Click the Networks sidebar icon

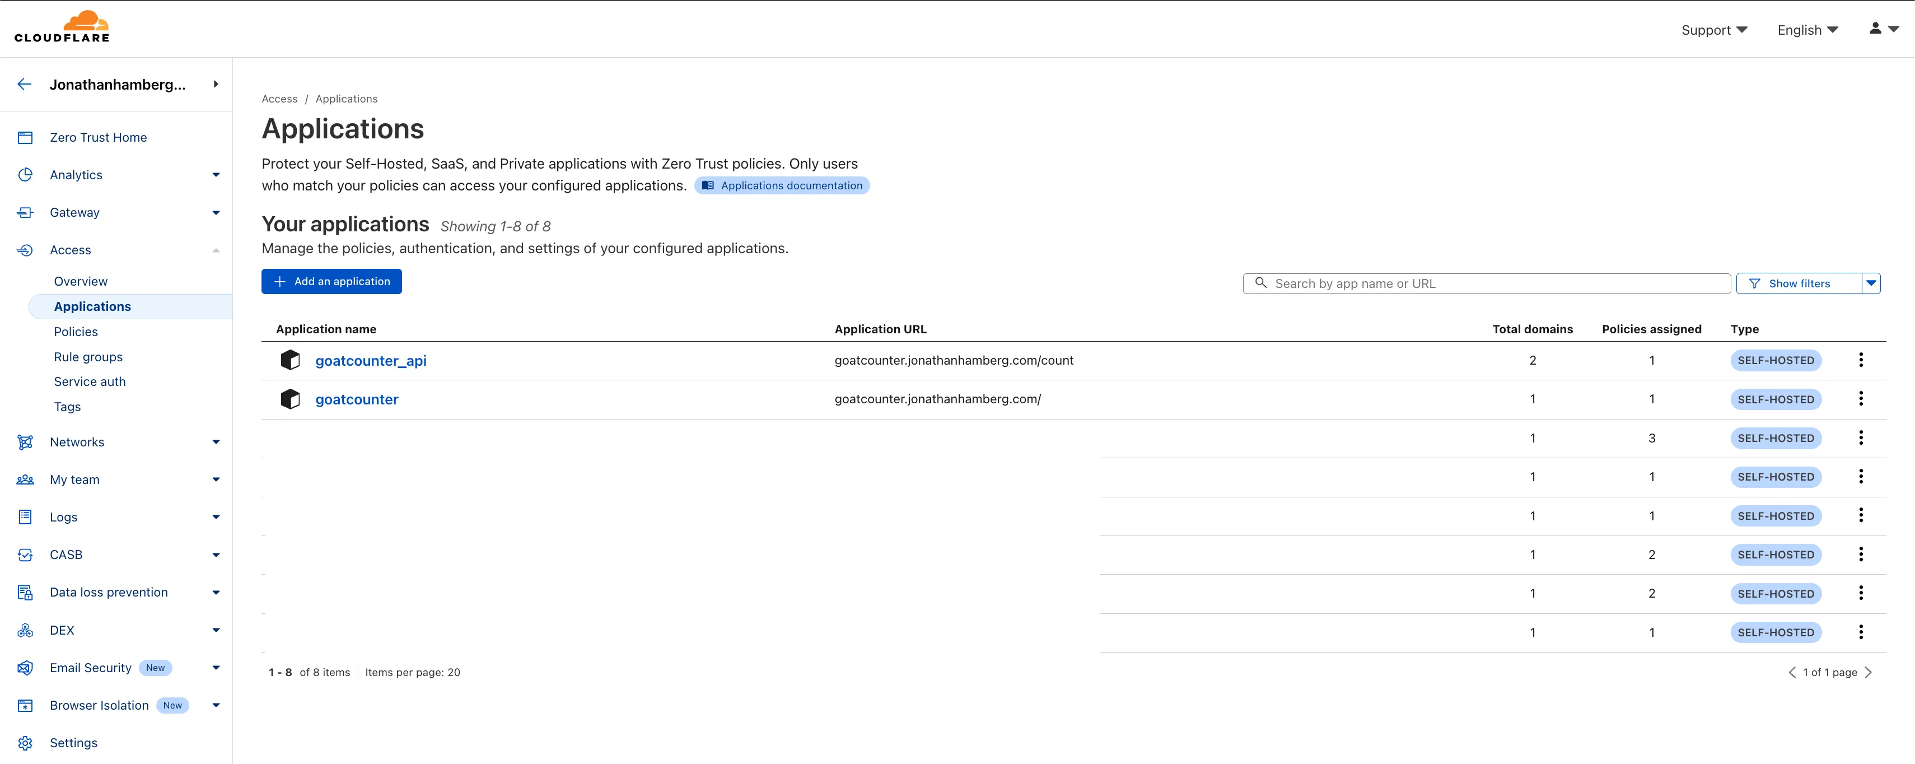[25, 442]
